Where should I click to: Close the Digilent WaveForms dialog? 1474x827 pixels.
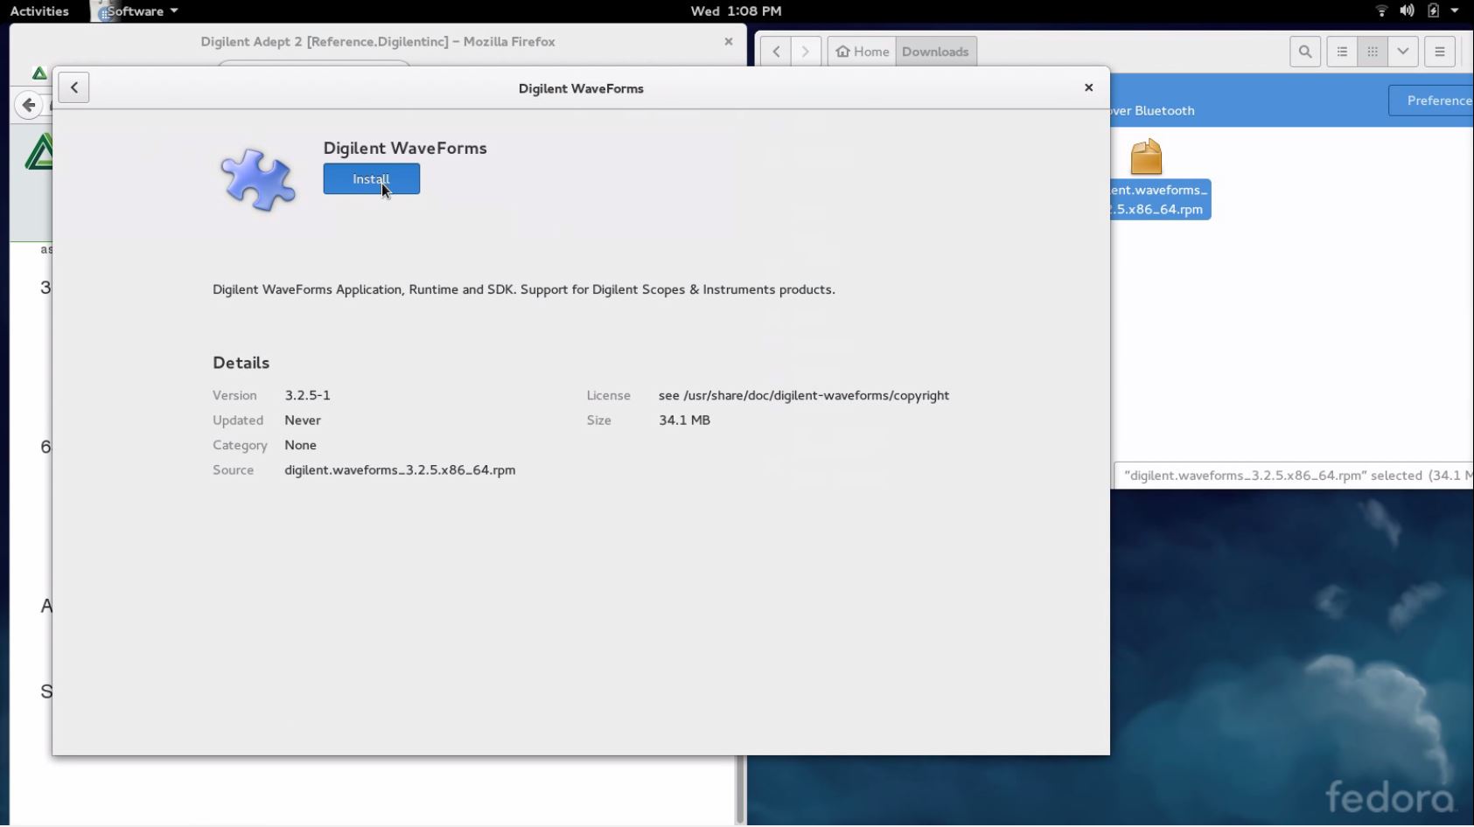coord(1088,87)
